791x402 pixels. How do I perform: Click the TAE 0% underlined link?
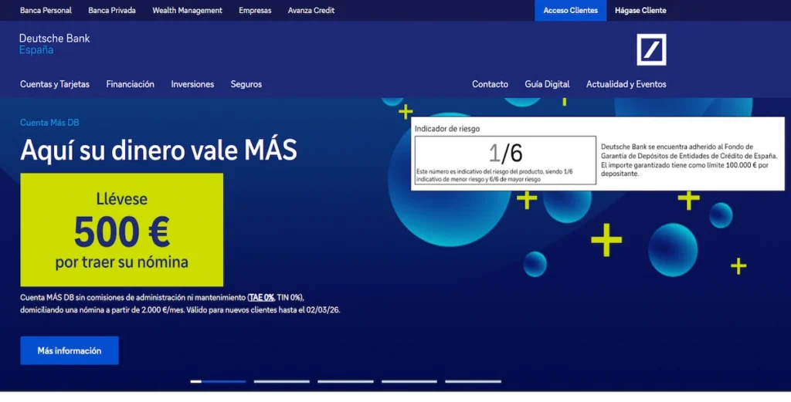261,297
